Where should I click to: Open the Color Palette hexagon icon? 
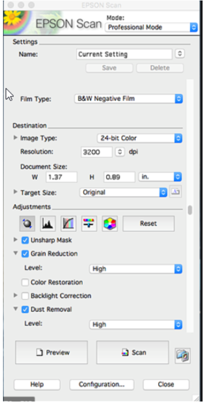[110, 223]
